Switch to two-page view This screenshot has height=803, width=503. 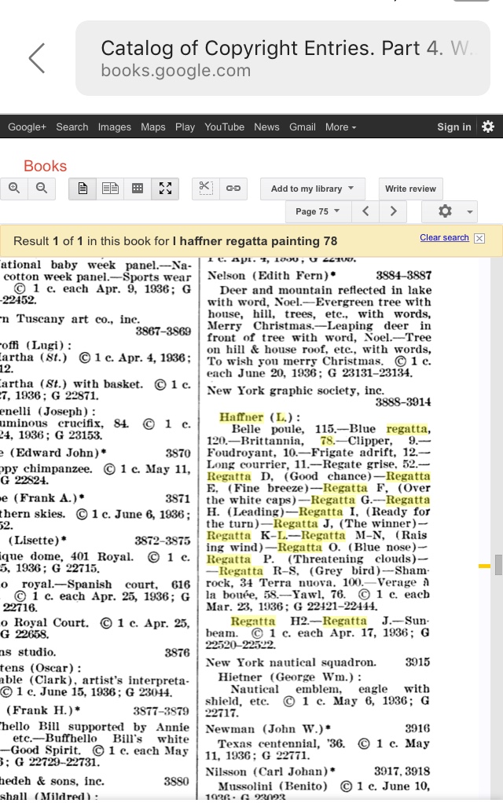[110, 189]
